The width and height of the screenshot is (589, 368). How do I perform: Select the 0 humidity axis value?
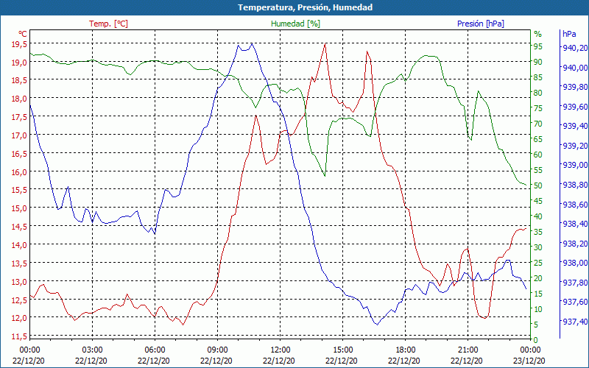(536, 340)
